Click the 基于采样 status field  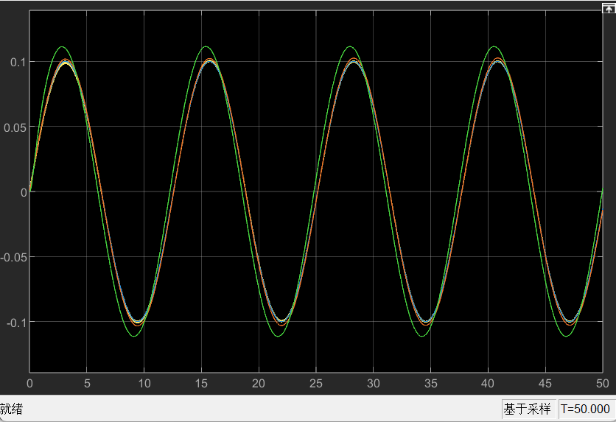(528, 409)
